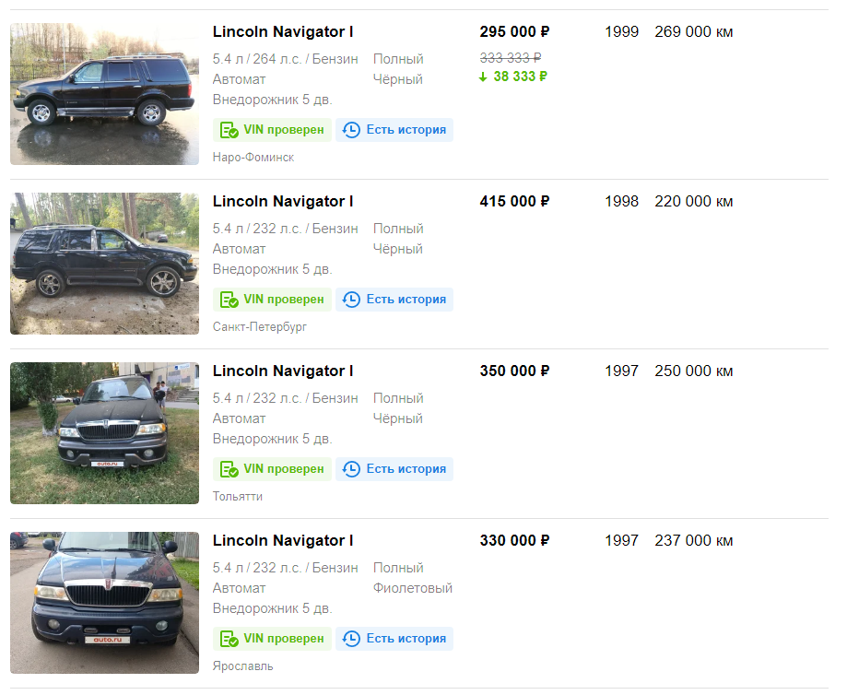Image resolution: width=847 pixels, height=695 pixels.
Task: Open the 350 000 ₽ Lincoln Navigator title
Action: [x=283, y=371]
